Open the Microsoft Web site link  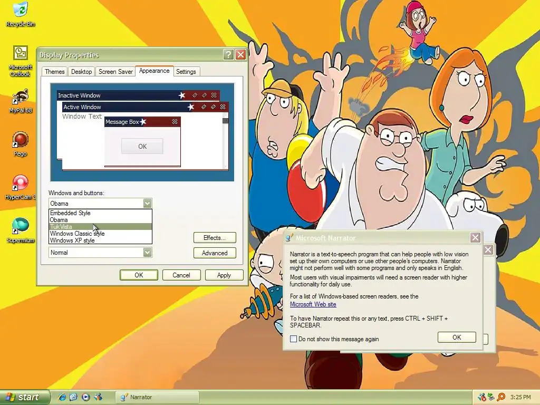click(x=313, y=304)
